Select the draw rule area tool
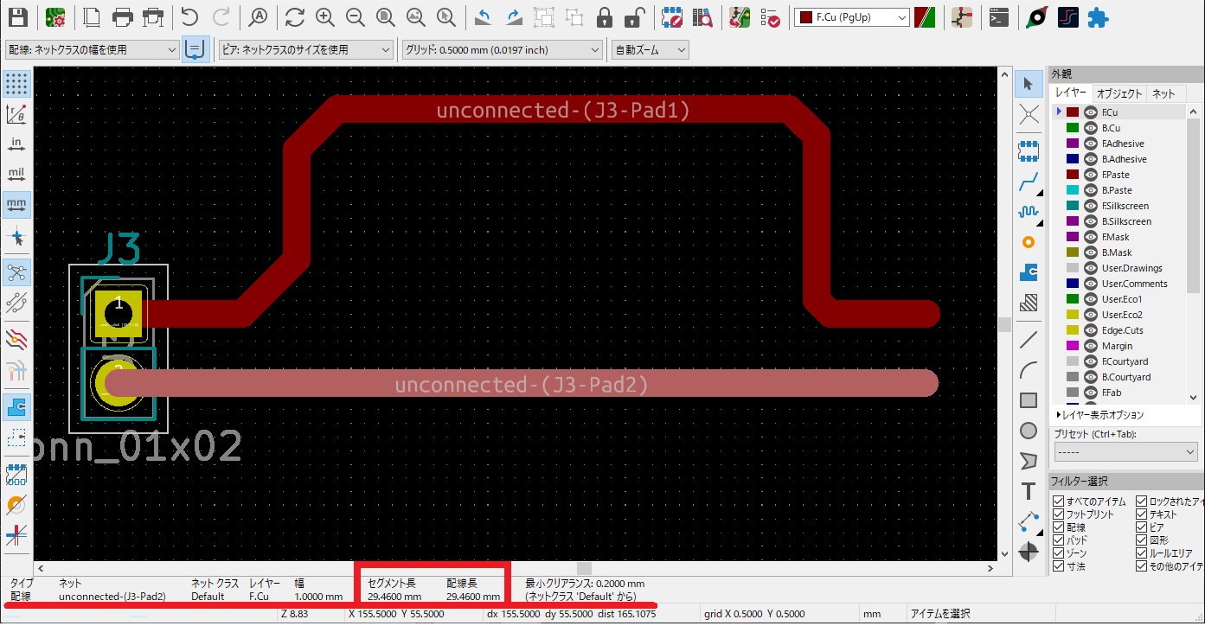Screen dimensions: 1205x626 click(1029, 303)
